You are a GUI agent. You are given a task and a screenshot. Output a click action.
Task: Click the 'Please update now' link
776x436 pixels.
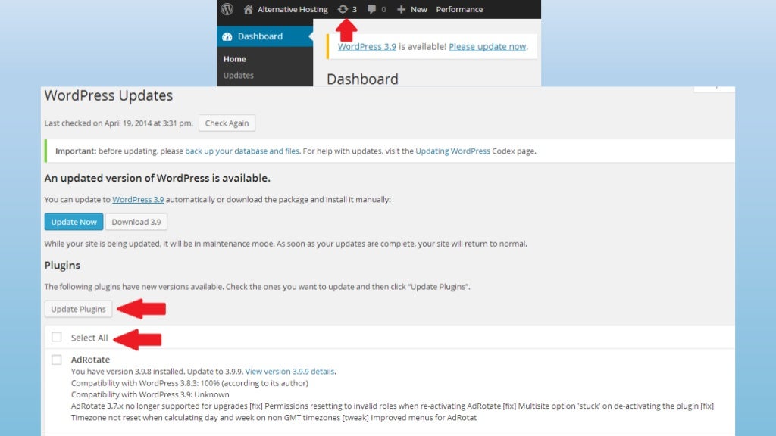pos(487,46)
